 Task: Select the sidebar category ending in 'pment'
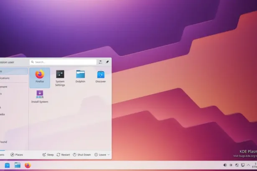(14, 87)
